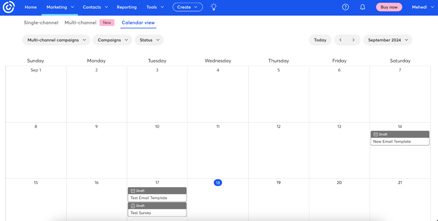Click the Constant Contact logo icon
Screen dimensions: 438x221
pos(8,7)
